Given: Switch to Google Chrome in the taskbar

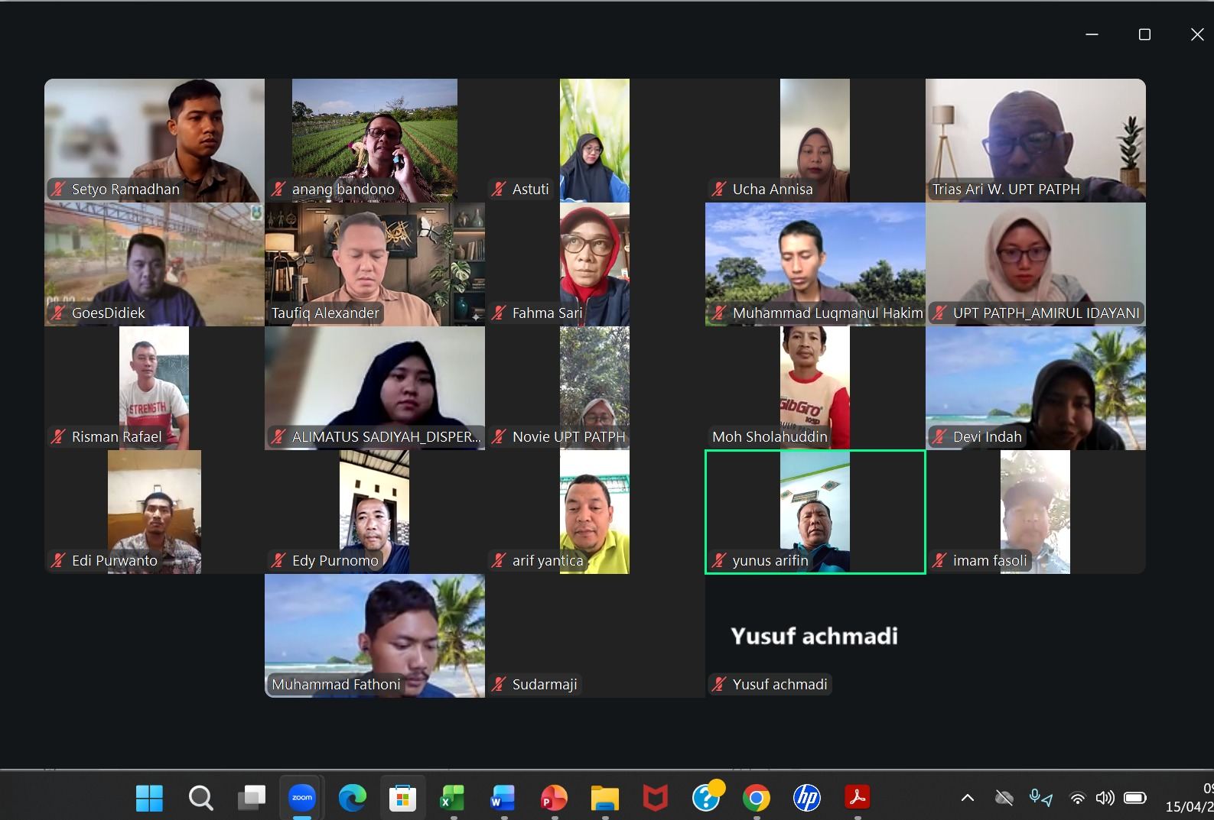Looking at the screenshot, I should tap(756, 798).
